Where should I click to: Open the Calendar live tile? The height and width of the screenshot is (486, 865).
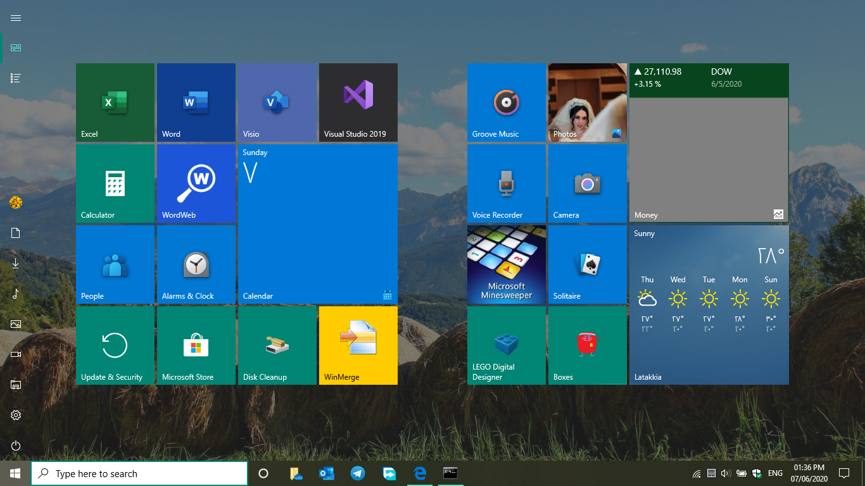[318, 224]
